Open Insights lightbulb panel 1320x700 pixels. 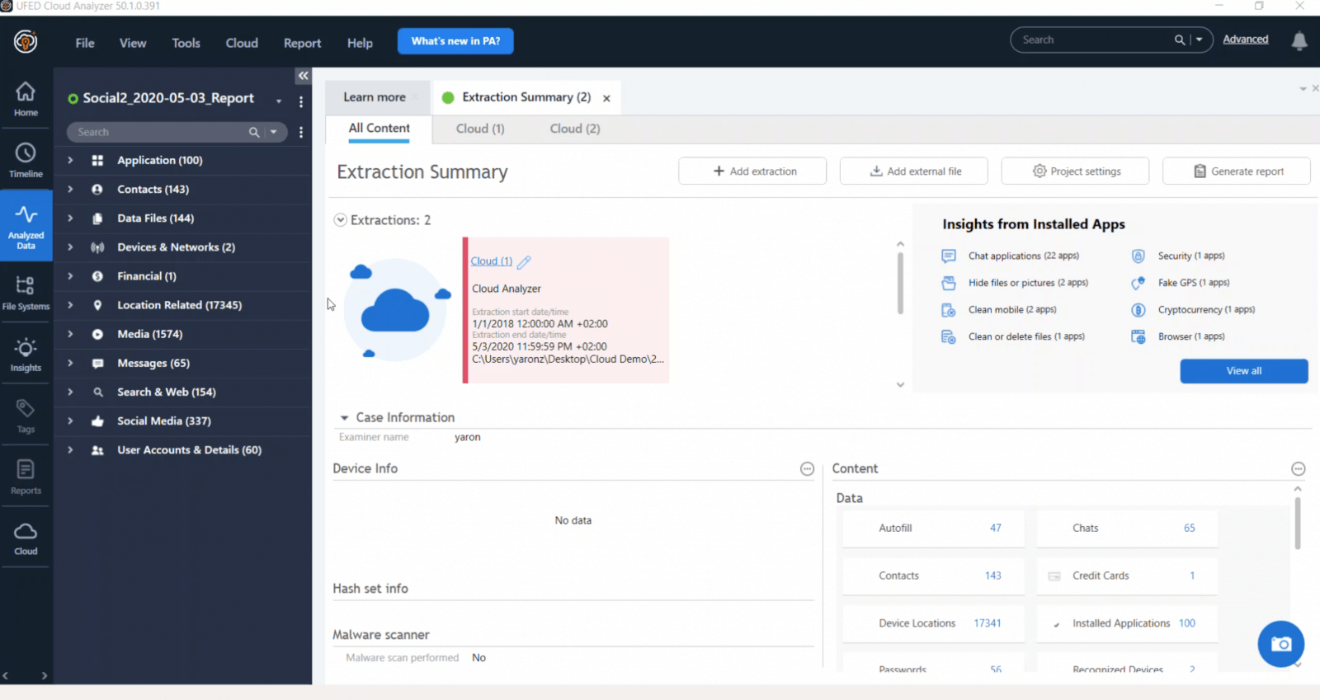pos(26,355)
